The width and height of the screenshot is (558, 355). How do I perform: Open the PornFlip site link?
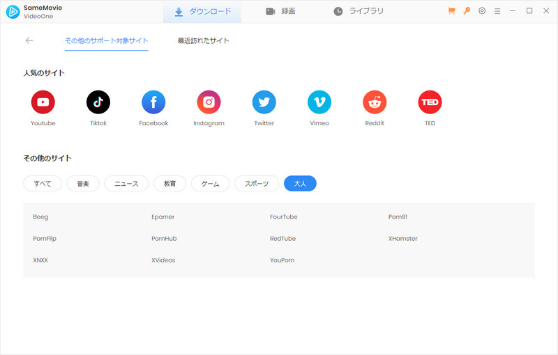click(x=45, y=239)
